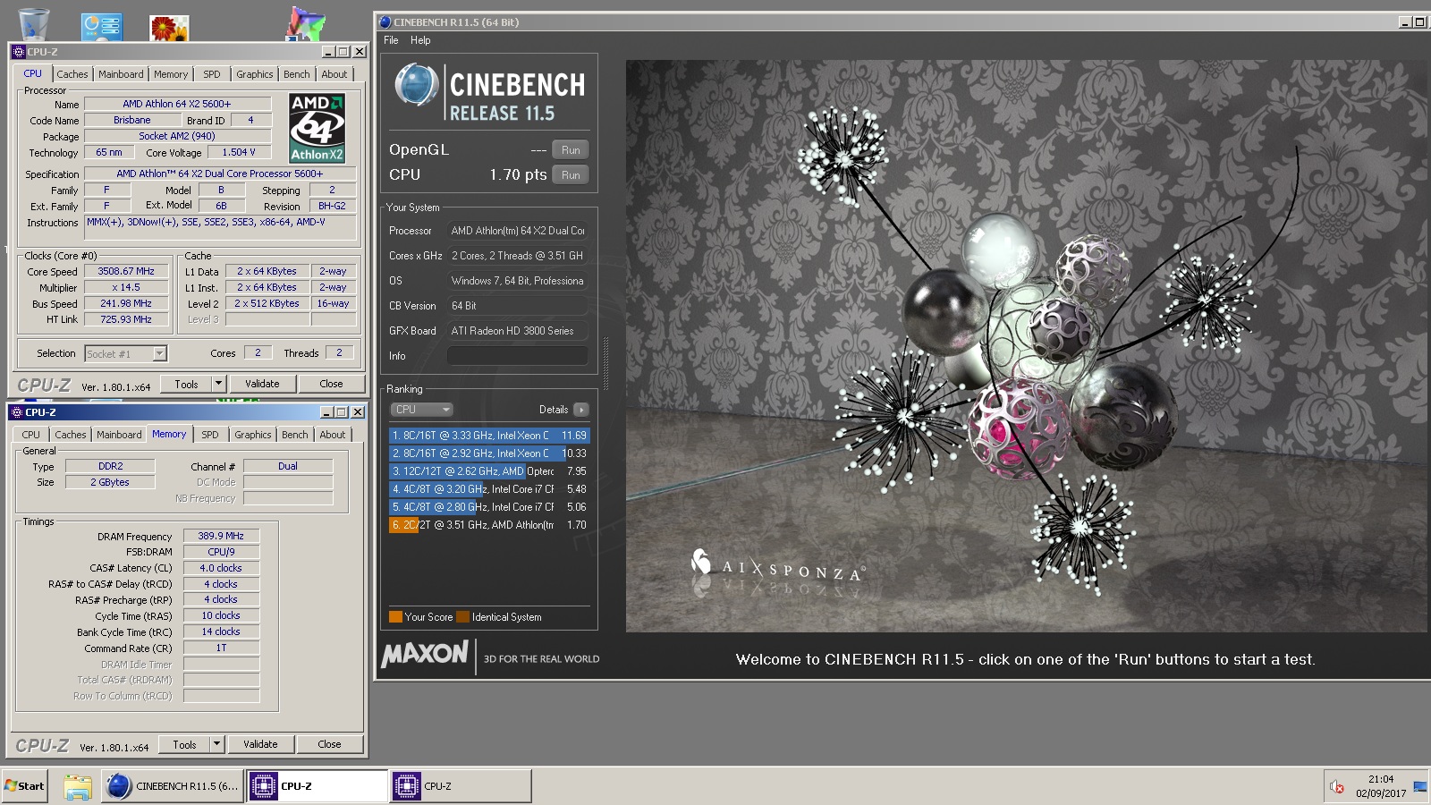Click the Cinebench sphere logo
Viewport: 1431px width, 805px height.
click(x=417, y=86)
